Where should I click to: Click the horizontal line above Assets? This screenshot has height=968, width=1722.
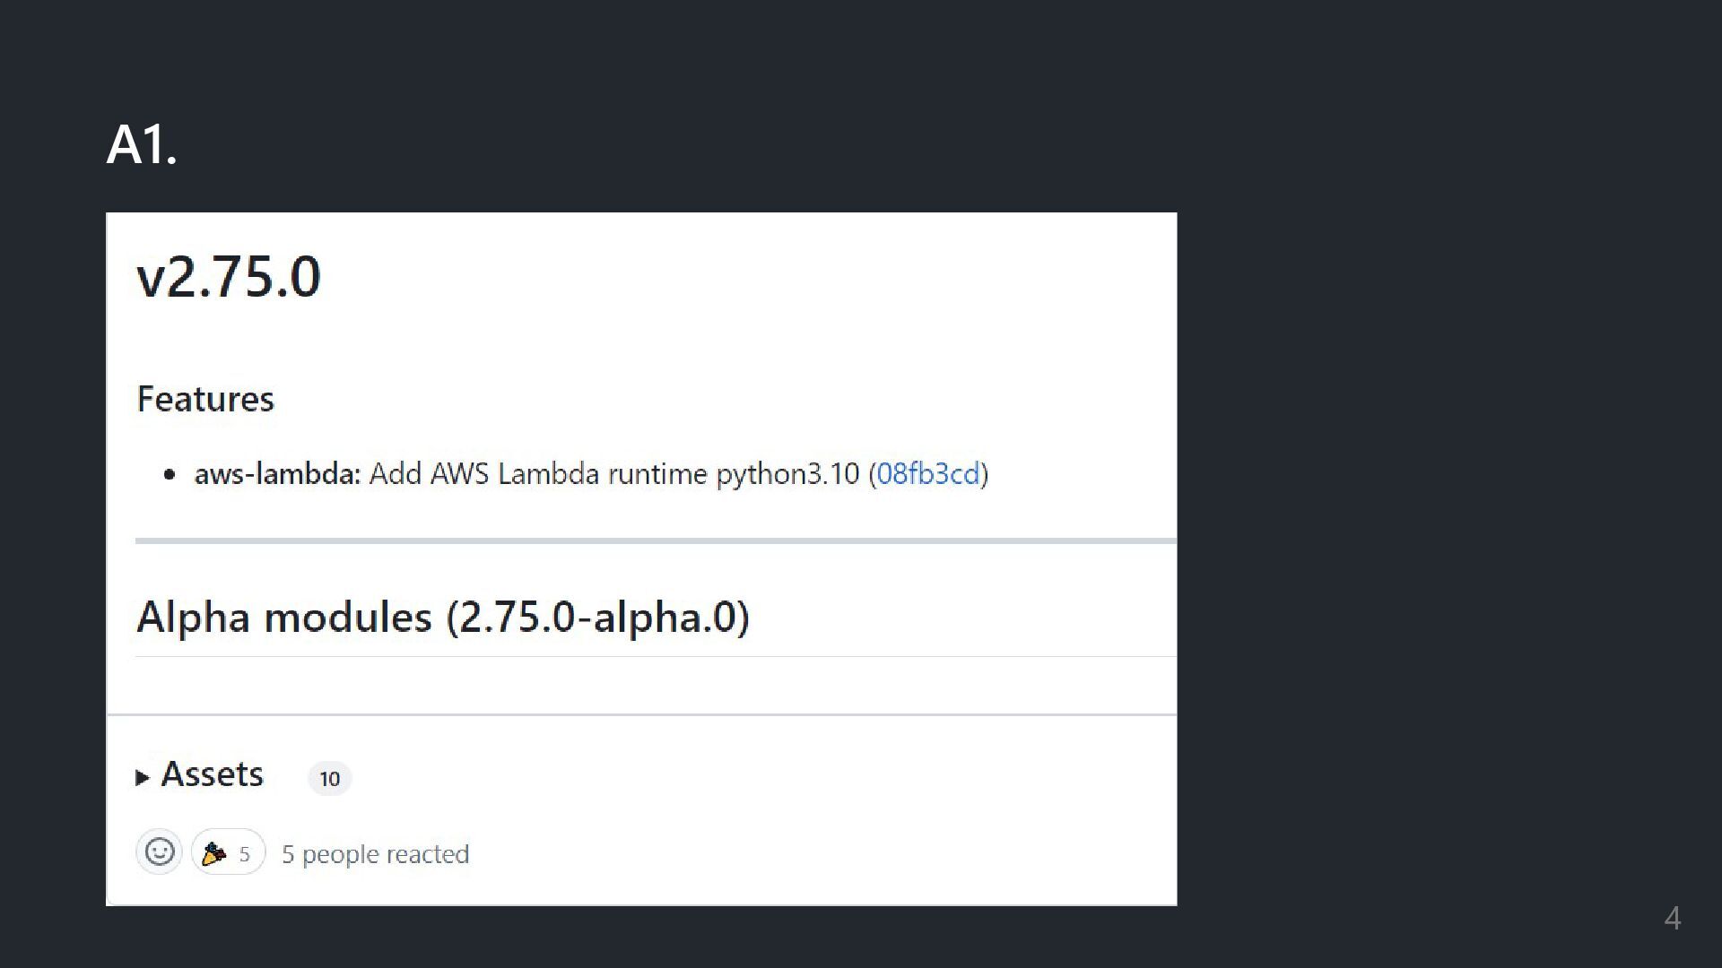641,714
